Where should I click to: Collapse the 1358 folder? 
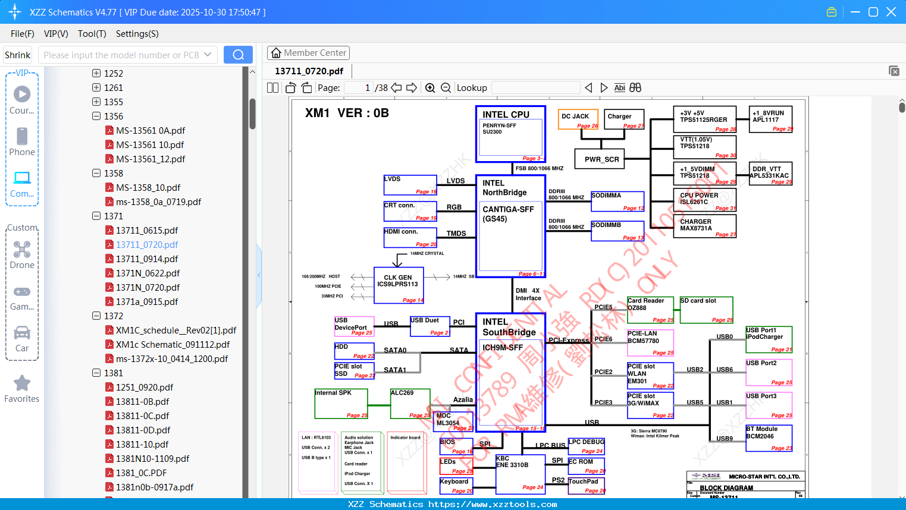coord(96,174)
